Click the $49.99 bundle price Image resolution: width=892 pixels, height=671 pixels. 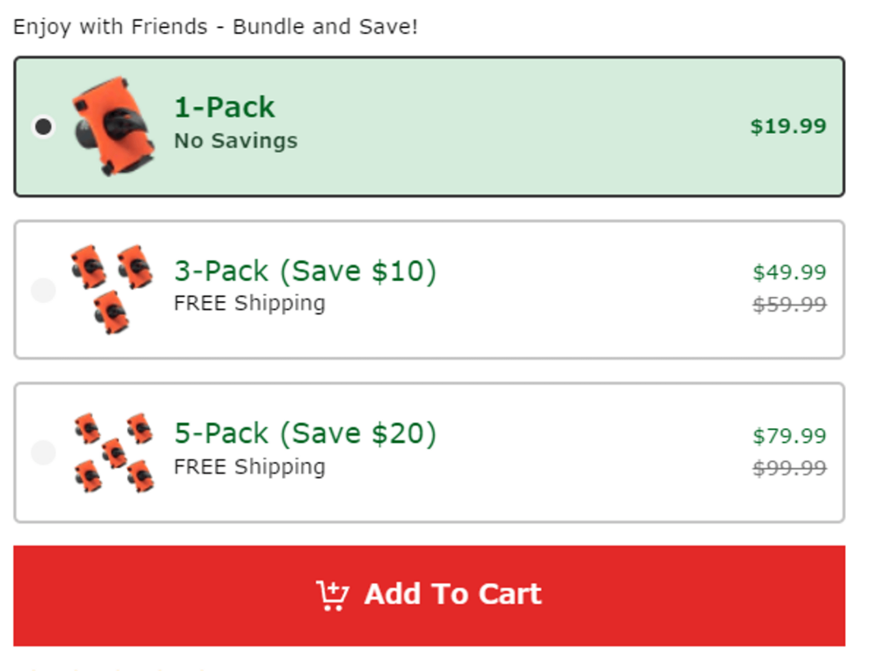(789, 272)
